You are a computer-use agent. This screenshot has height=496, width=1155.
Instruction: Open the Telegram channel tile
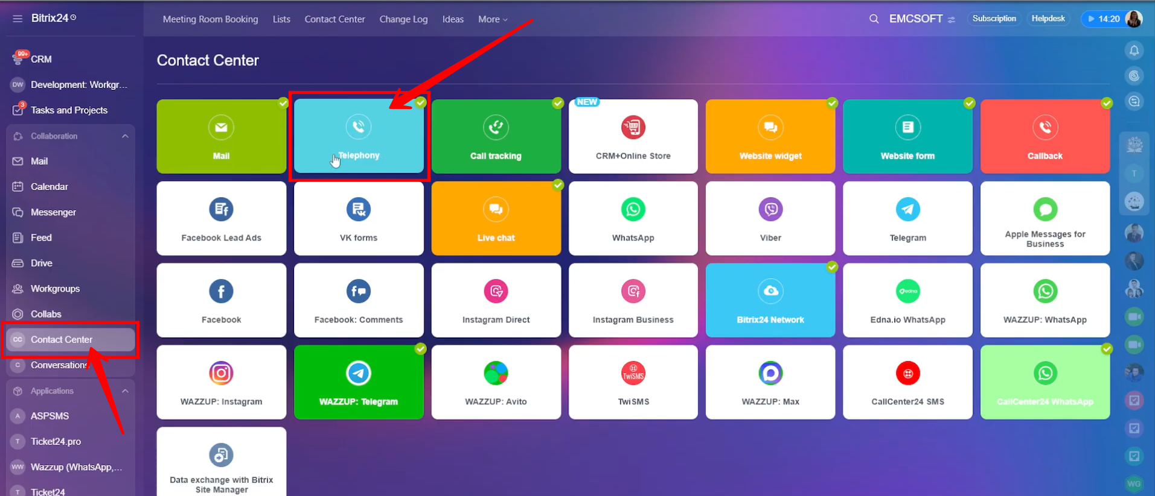pos(907,219)
